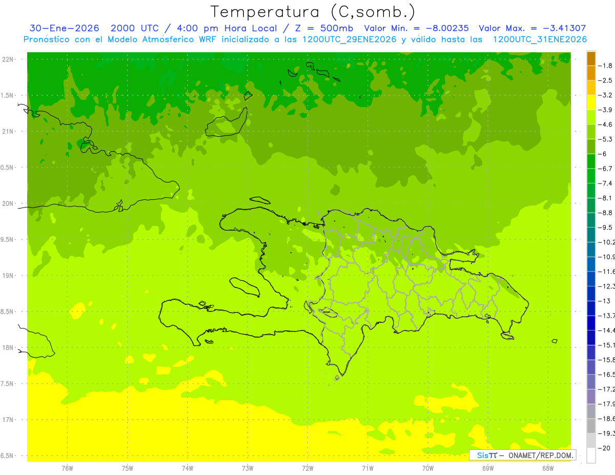This screenshot has height=475, width=615.
Task: Click the '1200UTC_29ENE2026' initialization time
Action: click(349, 39)
